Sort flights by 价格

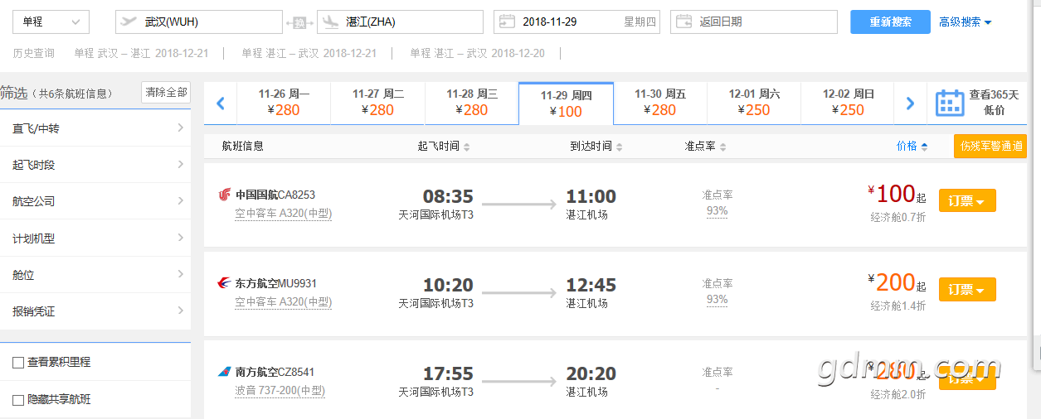pyautogui.click(x=912, y=147)
